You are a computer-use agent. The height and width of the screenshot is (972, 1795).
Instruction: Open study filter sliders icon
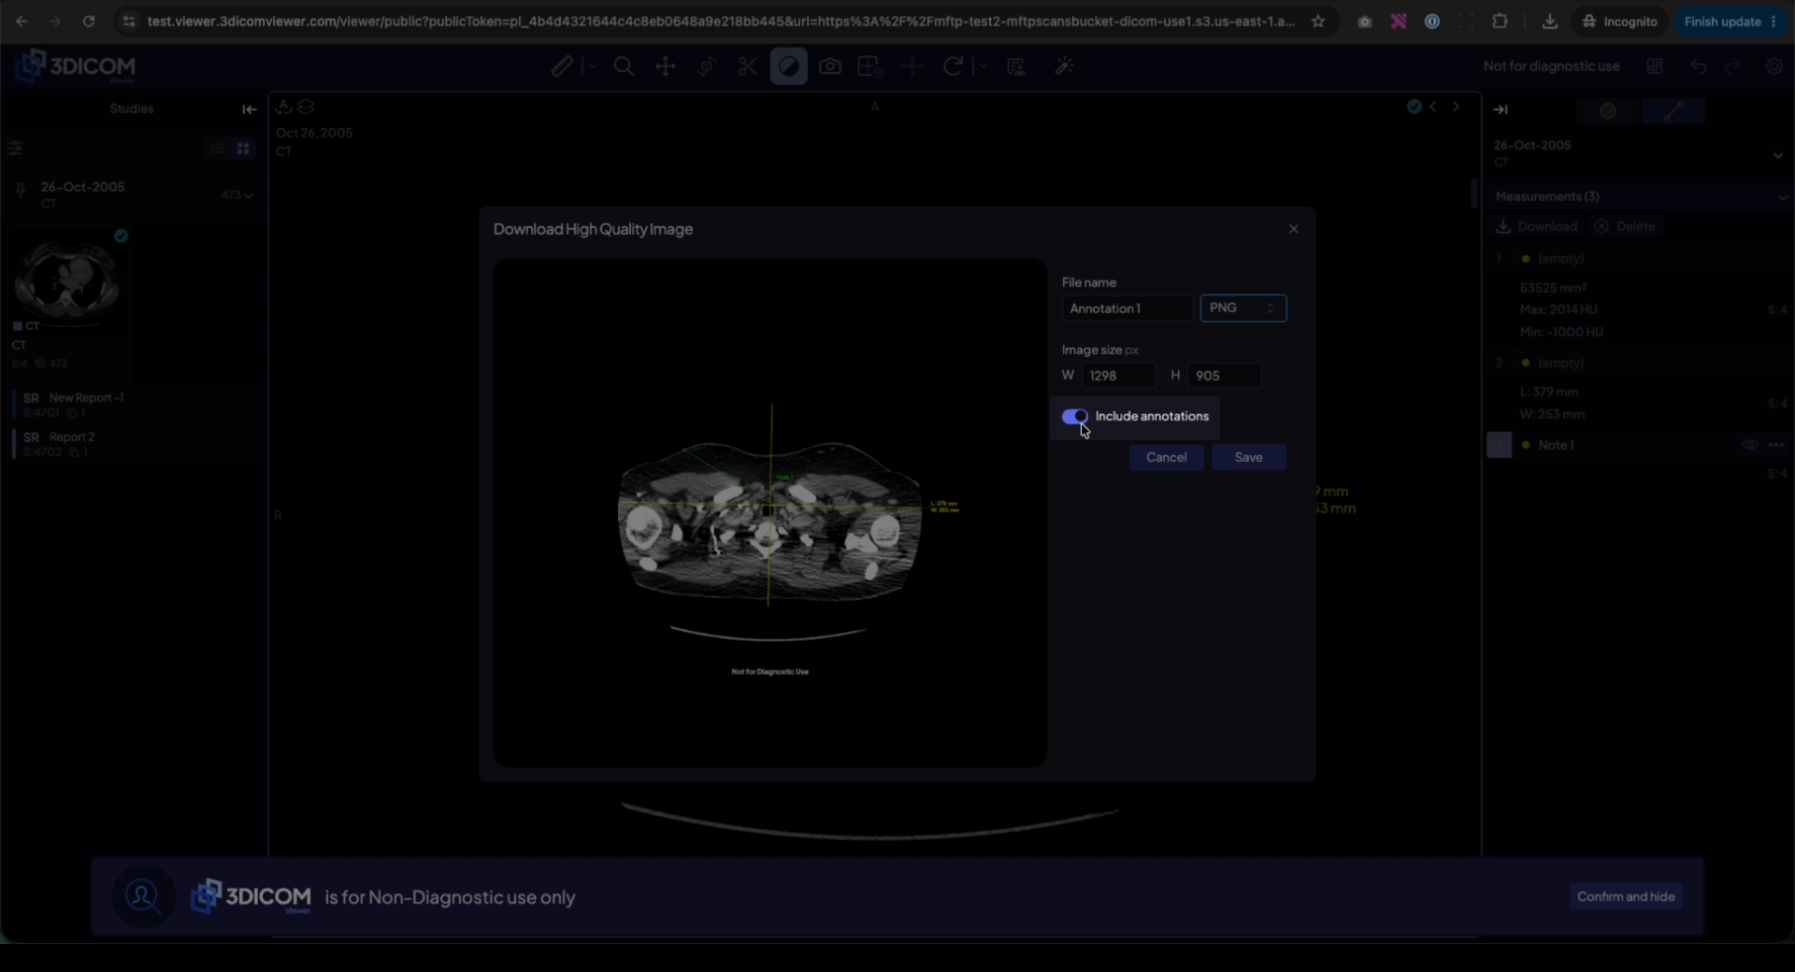pyautogui.click(x=15, y=148)
